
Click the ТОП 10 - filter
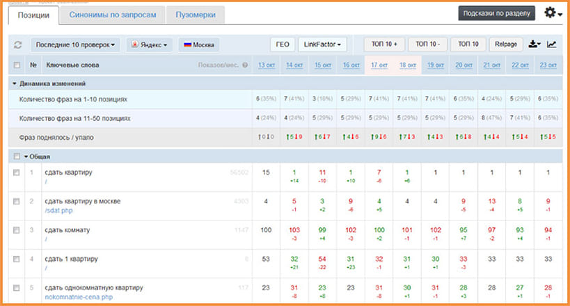tap(427, 44)
